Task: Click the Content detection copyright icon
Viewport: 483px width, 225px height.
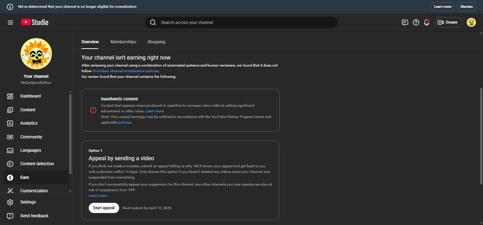Action: [x=10, y=164]
